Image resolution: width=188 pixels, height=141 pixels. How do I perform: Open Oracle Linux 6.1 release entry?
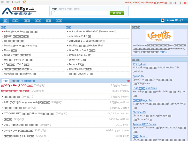pos(80,55)
